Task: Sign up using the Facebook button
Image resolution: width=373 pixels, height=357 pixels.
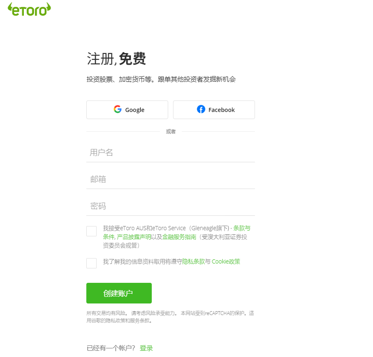Action: pyautogui.click(x=214, y=110)
